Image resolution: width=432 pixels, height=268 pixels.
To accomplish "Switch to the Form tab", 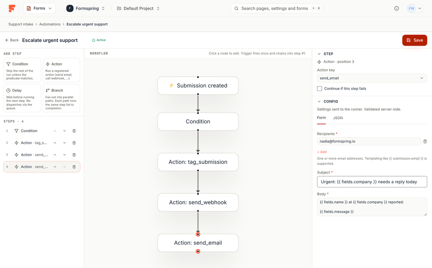I will pos(321,118).
